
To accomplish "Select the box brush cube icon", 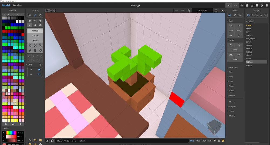I will (40, 25).
